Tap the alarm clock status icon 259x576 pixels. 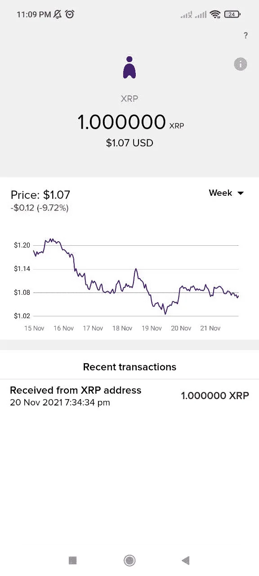[70, 14]
